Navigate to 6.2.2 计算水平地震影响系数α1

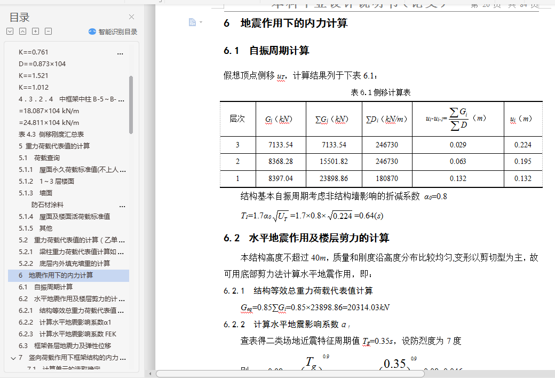65,322
